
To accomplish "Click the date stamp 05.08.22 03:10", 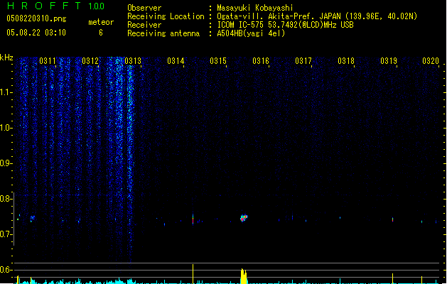I will click(36, 33).
